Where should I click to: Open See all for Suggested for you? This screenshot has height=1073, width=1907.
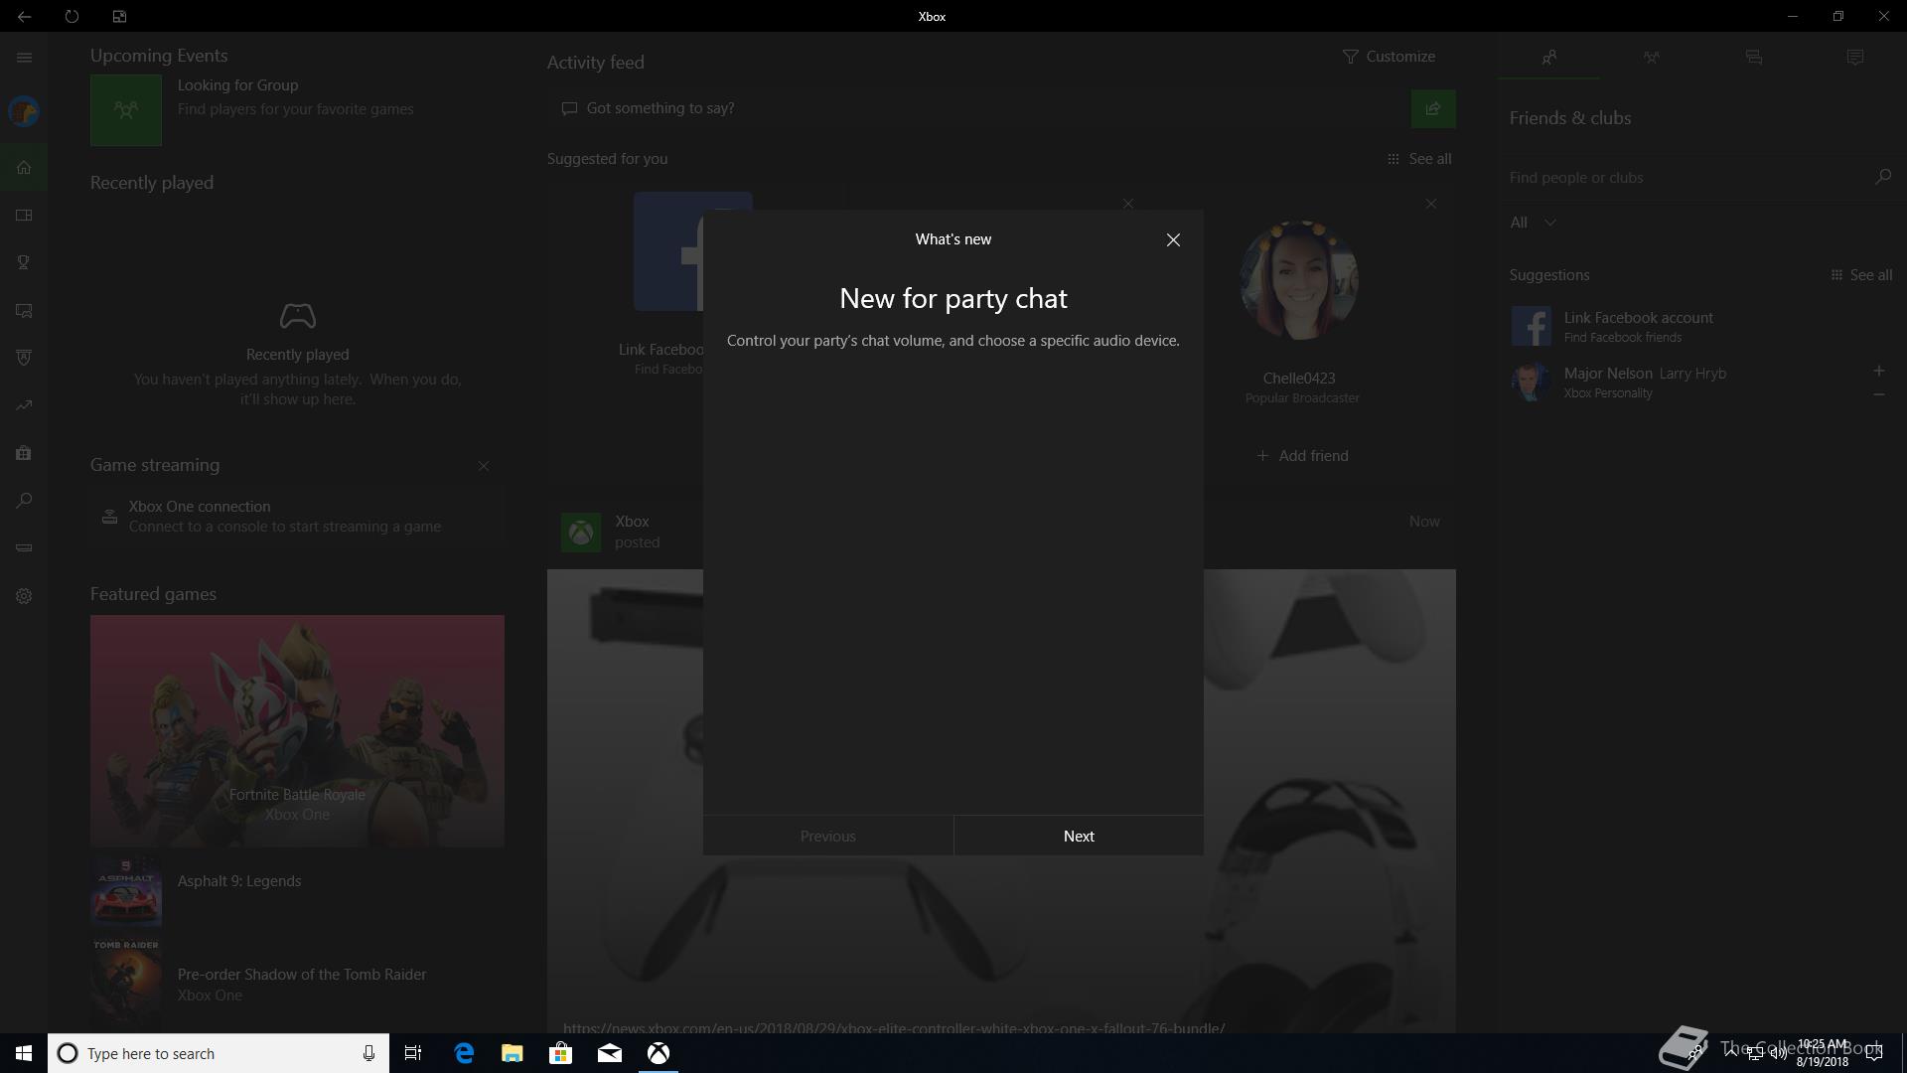(1419, 159)
